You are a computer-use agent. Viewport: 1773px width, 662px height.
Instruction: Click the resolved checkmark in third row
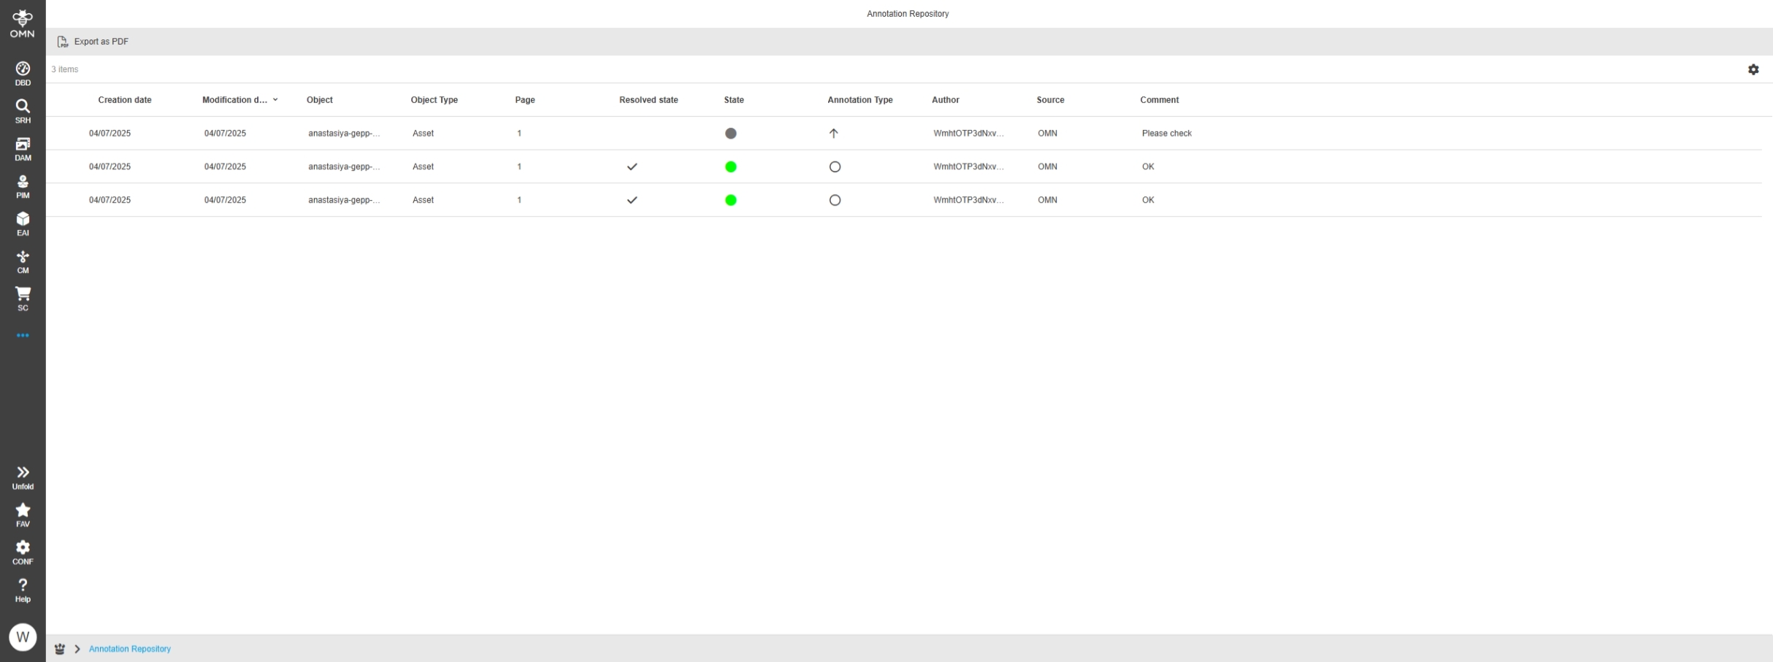(632, 200)
